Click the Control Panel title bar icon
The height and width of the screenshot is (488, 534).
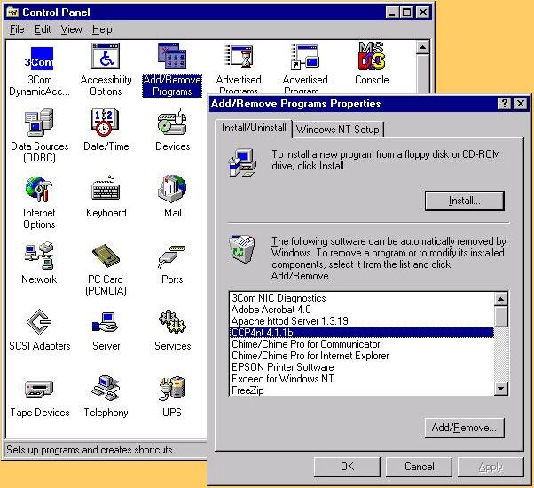tap(13, 12)
